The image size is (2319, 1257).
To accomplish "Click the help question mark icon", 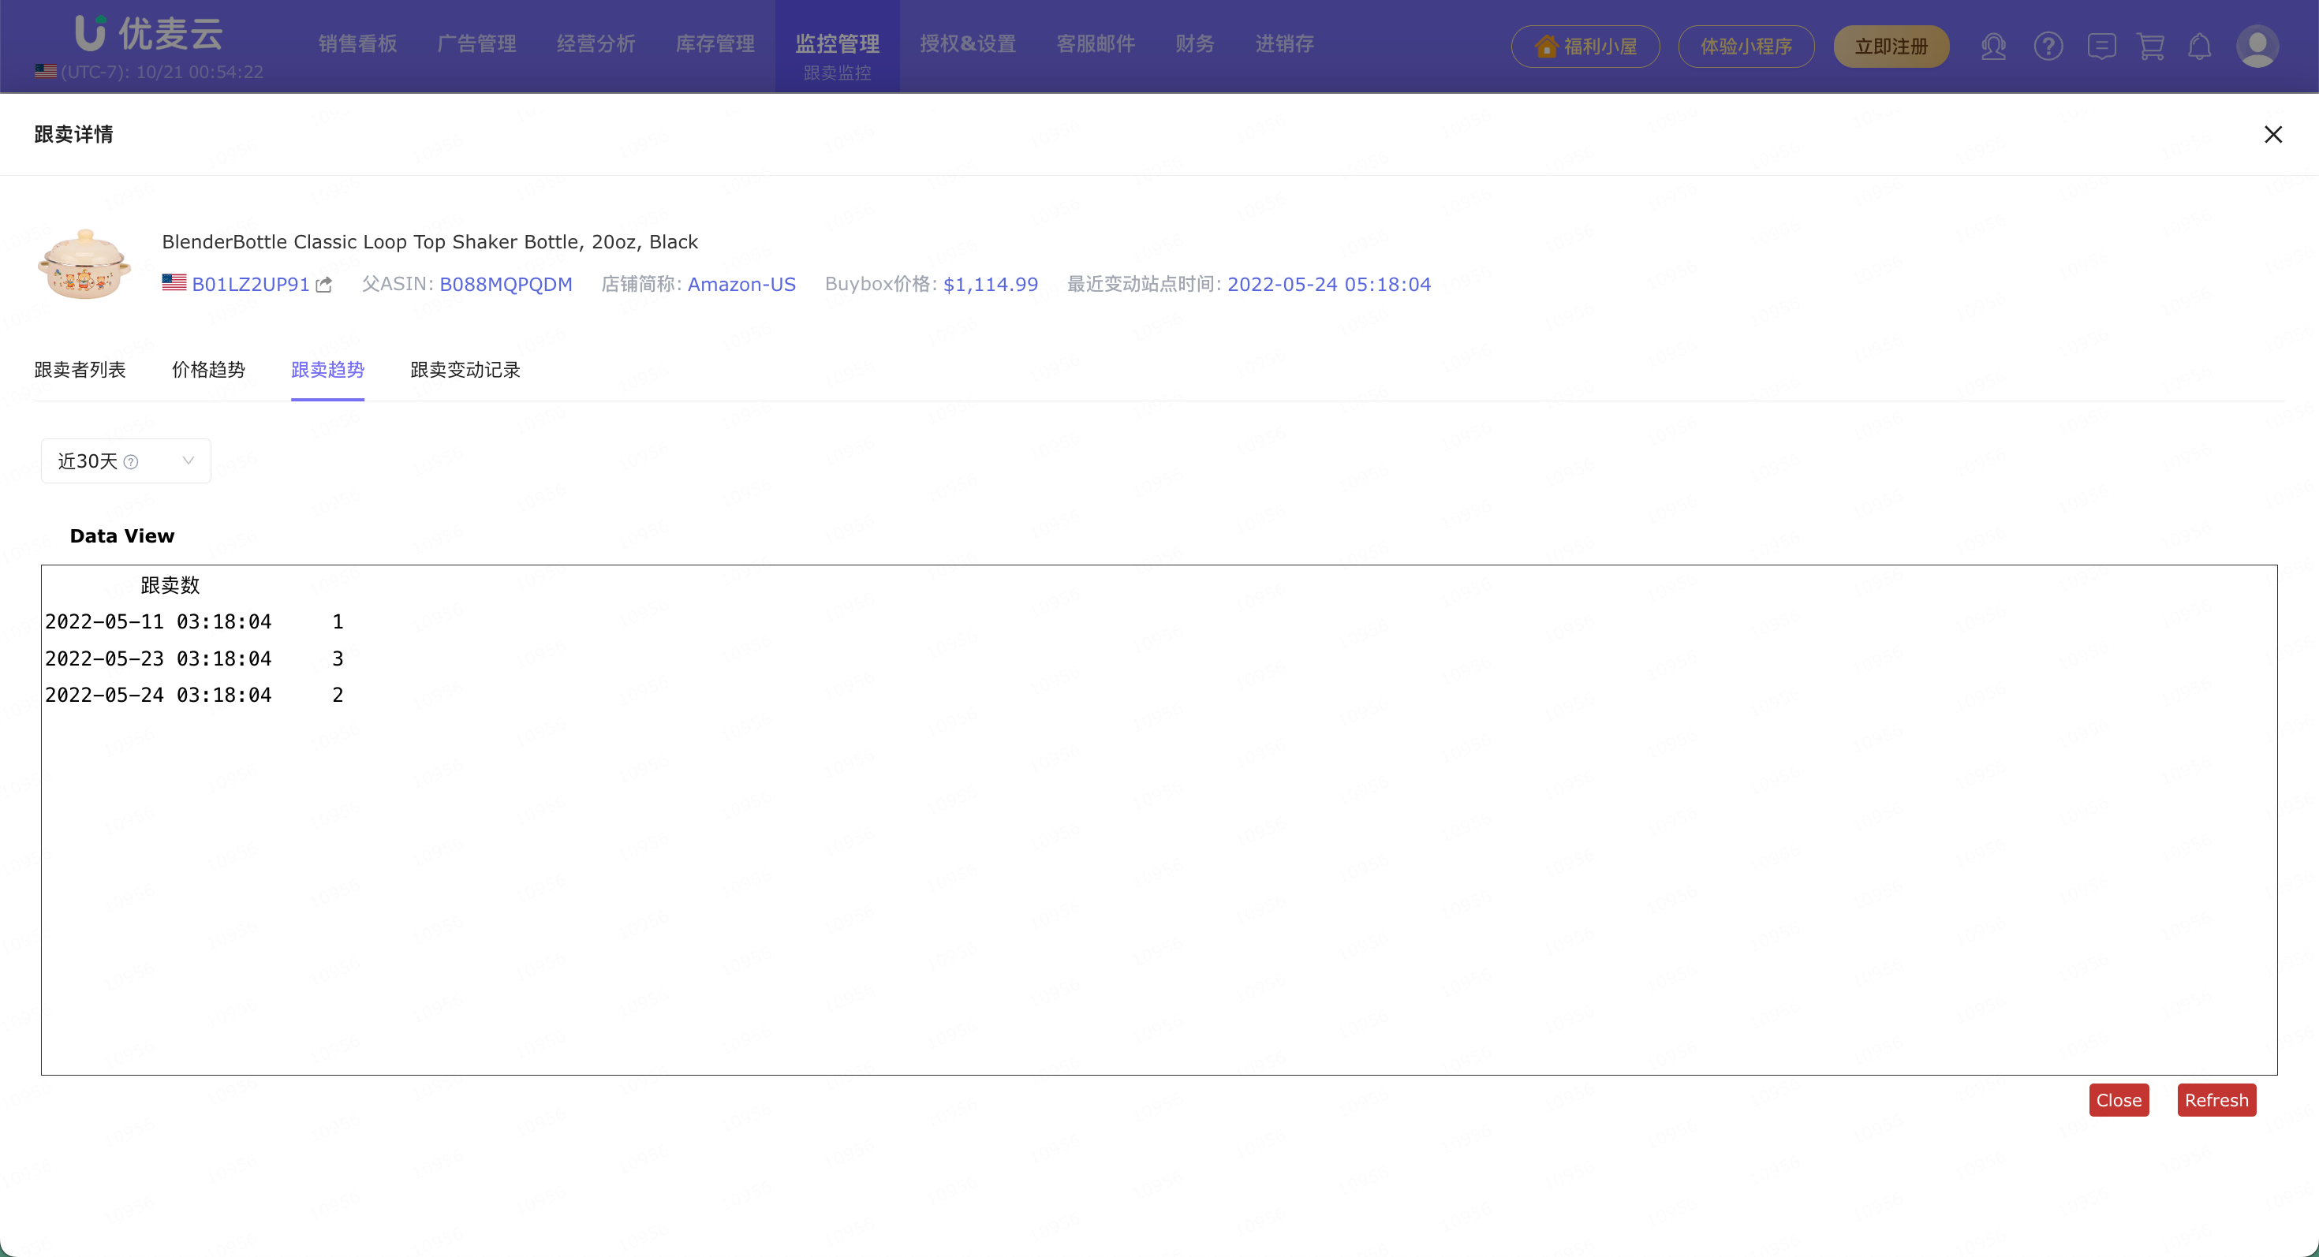I will point(2048,46).
